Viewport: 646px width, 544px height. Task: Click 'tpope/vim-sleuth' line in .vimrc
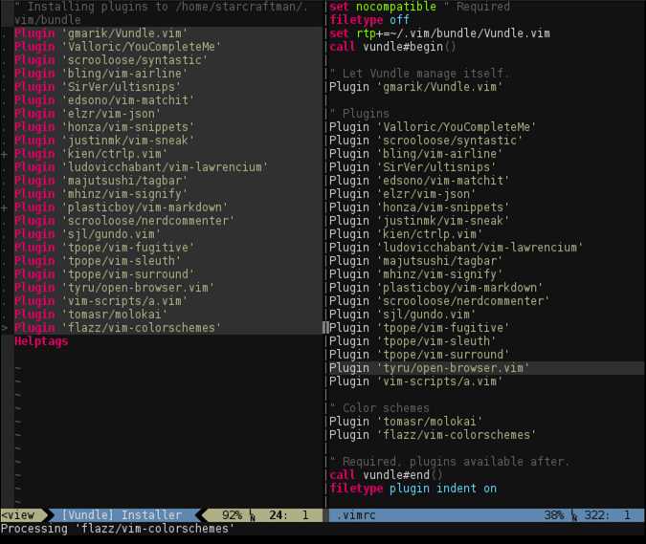[x=412, y=341]
